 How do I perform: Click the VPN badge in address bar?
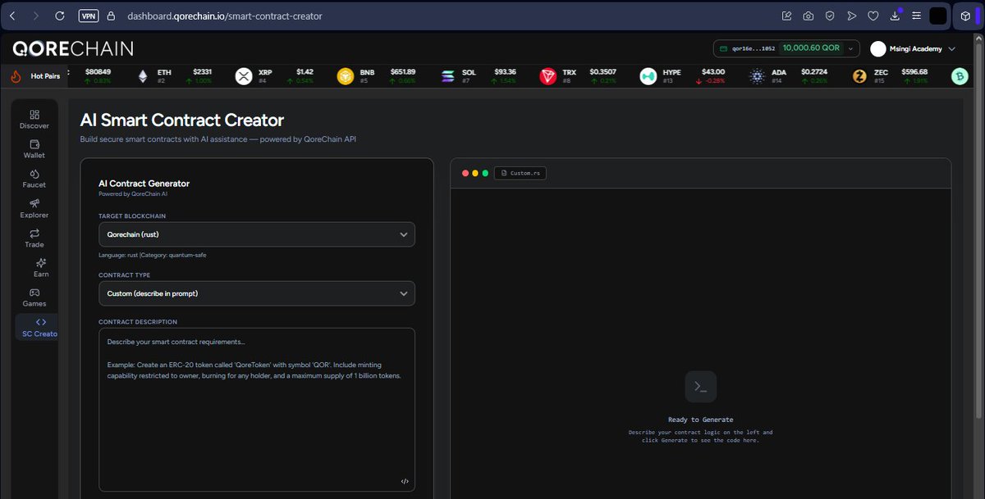tap(89, 16)
